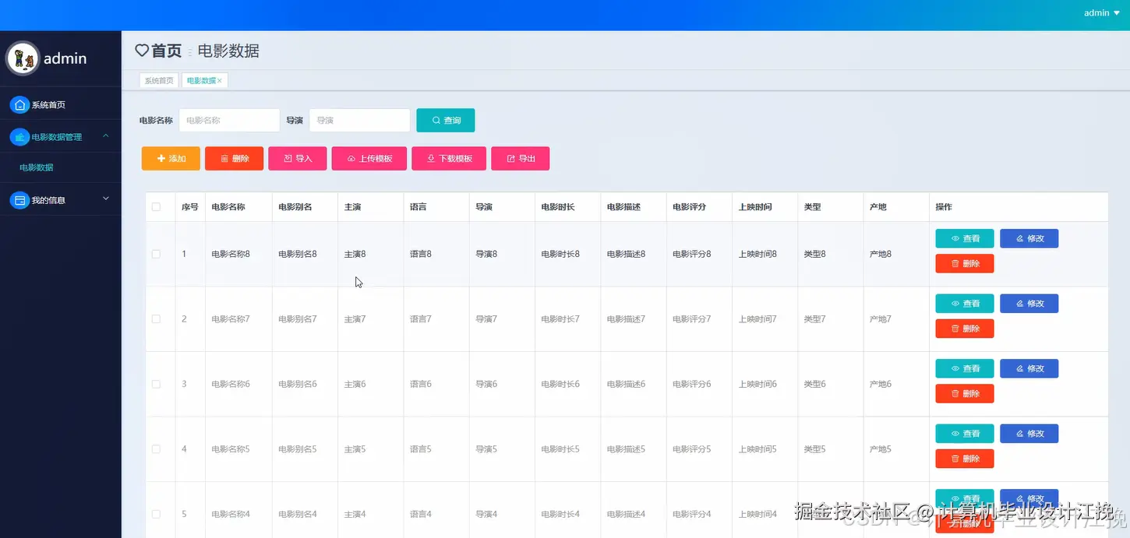Click the 我的信息 sidebar icon
Viewport: 1130px width, 538px height.
[x=19, y=200]
